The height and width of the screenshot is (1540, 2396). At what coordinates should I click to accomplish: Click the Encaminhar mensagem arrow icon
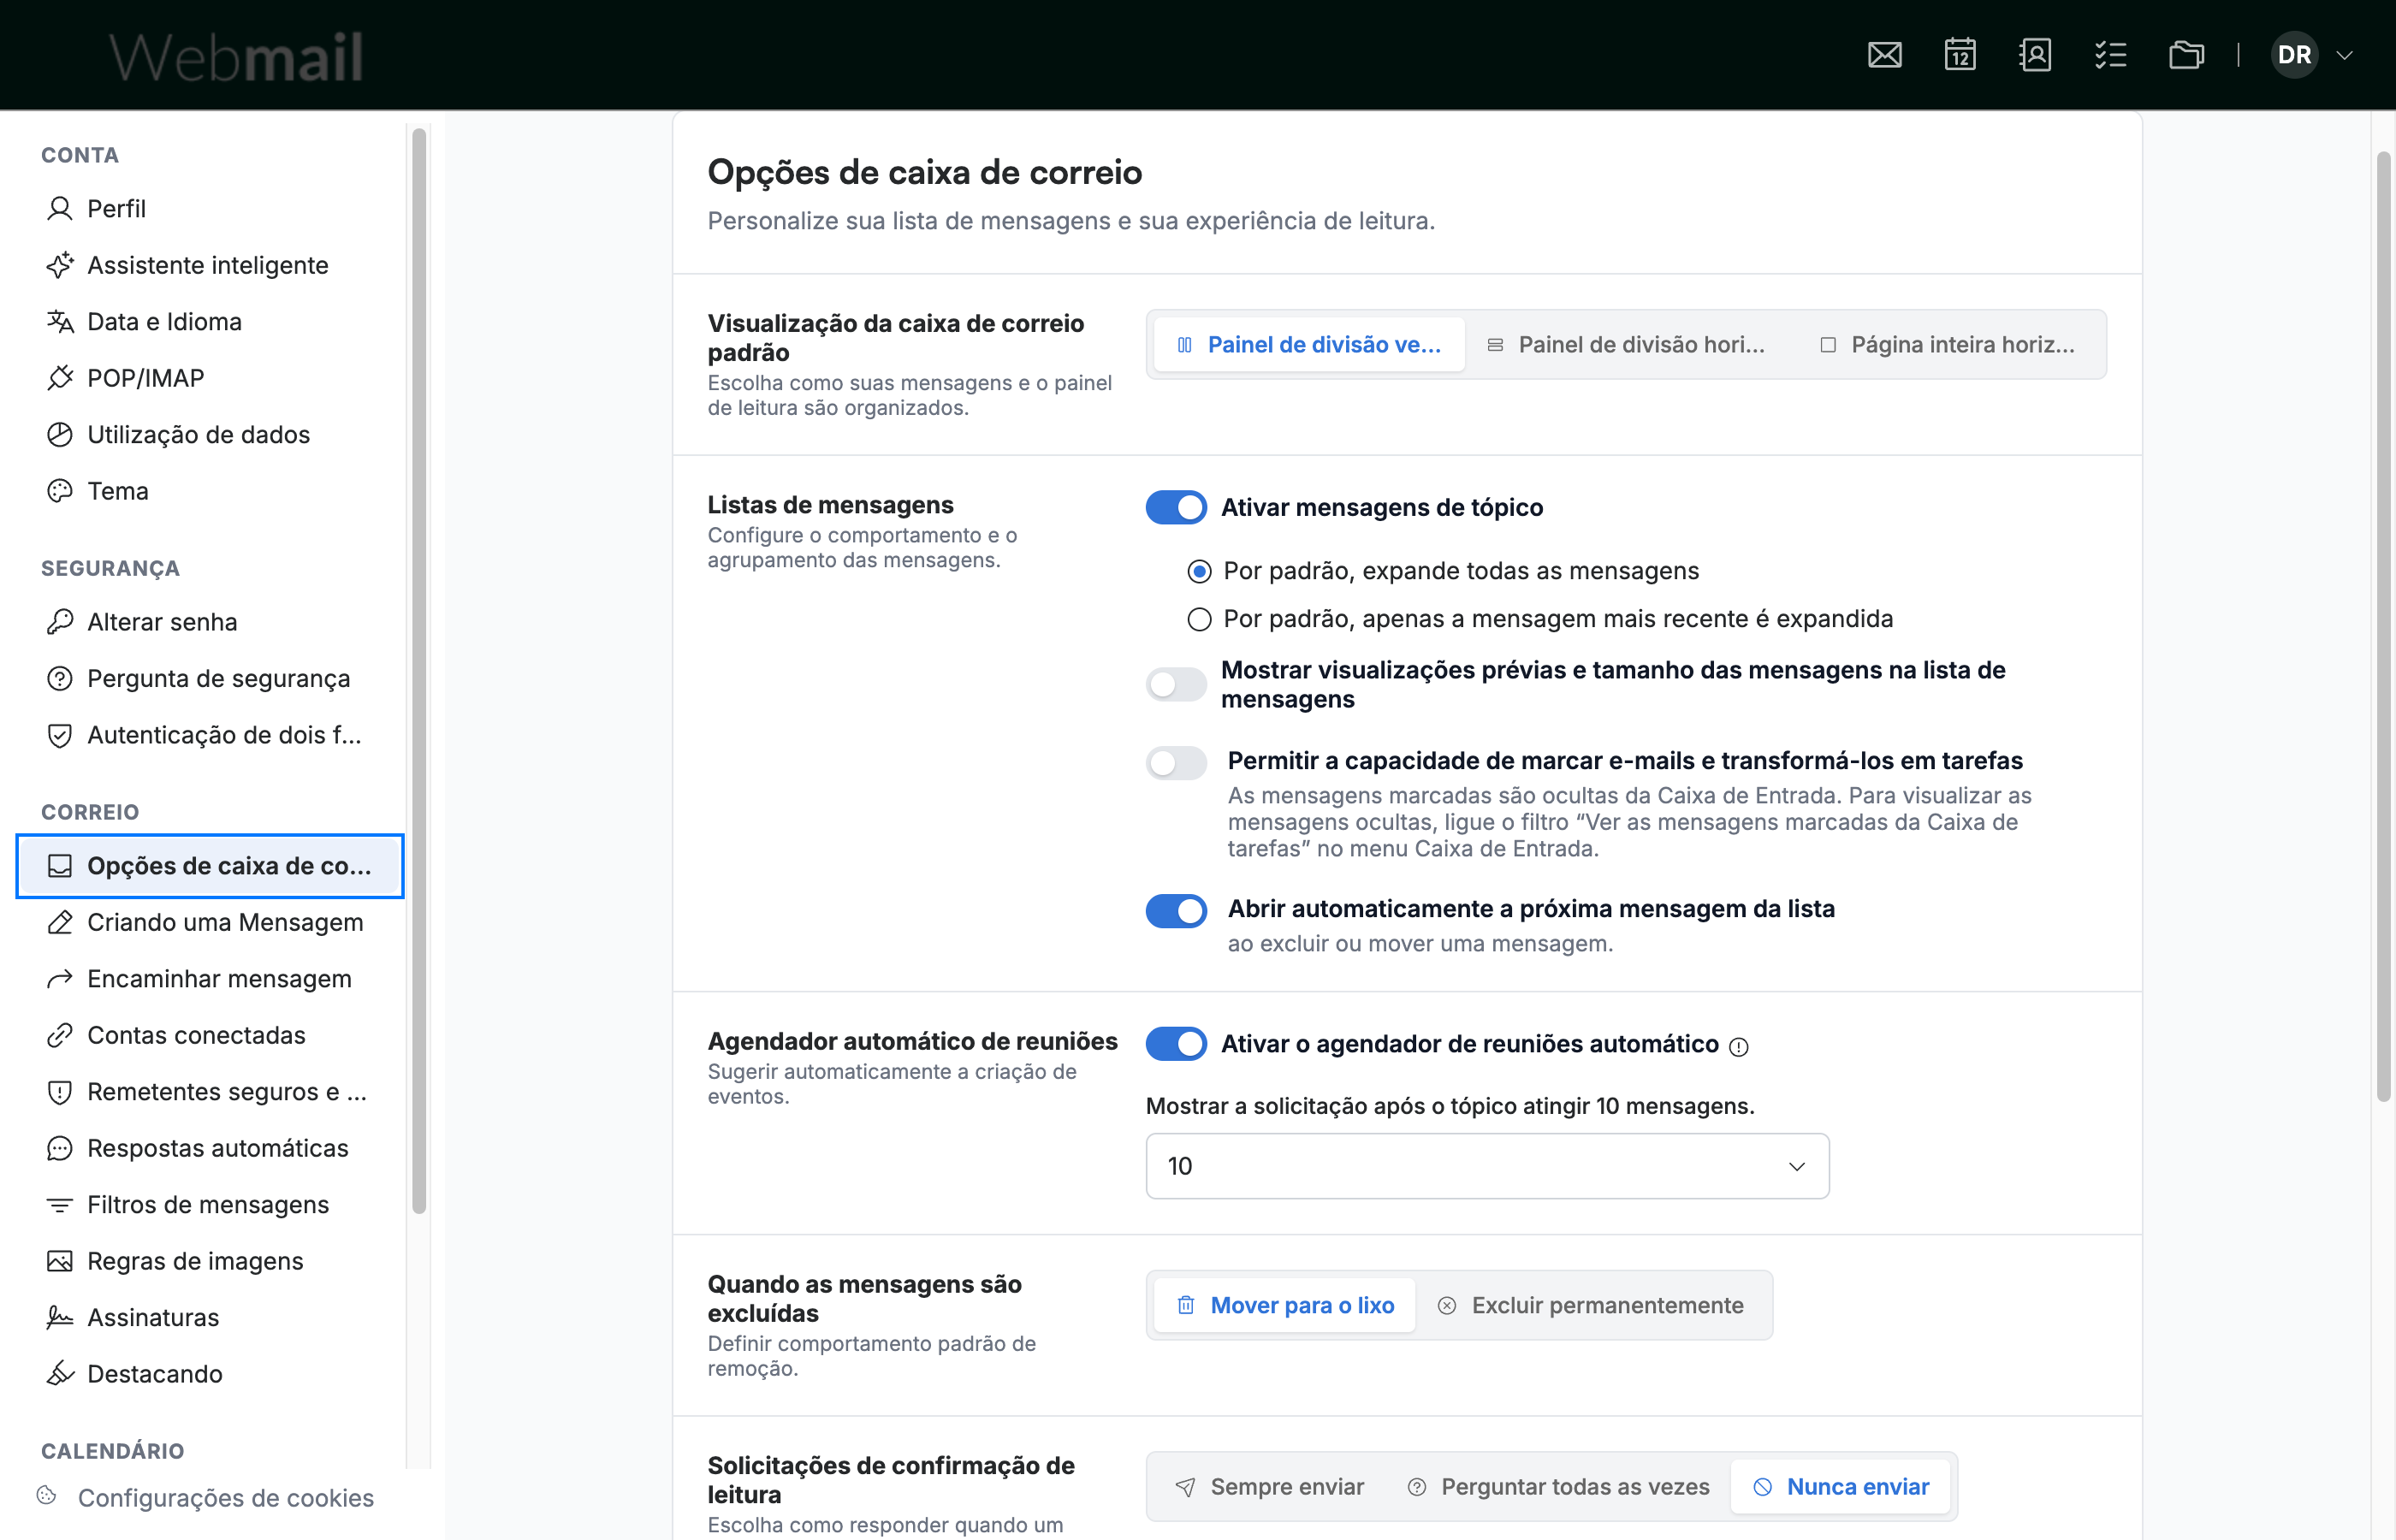click(x=60, y=978)
